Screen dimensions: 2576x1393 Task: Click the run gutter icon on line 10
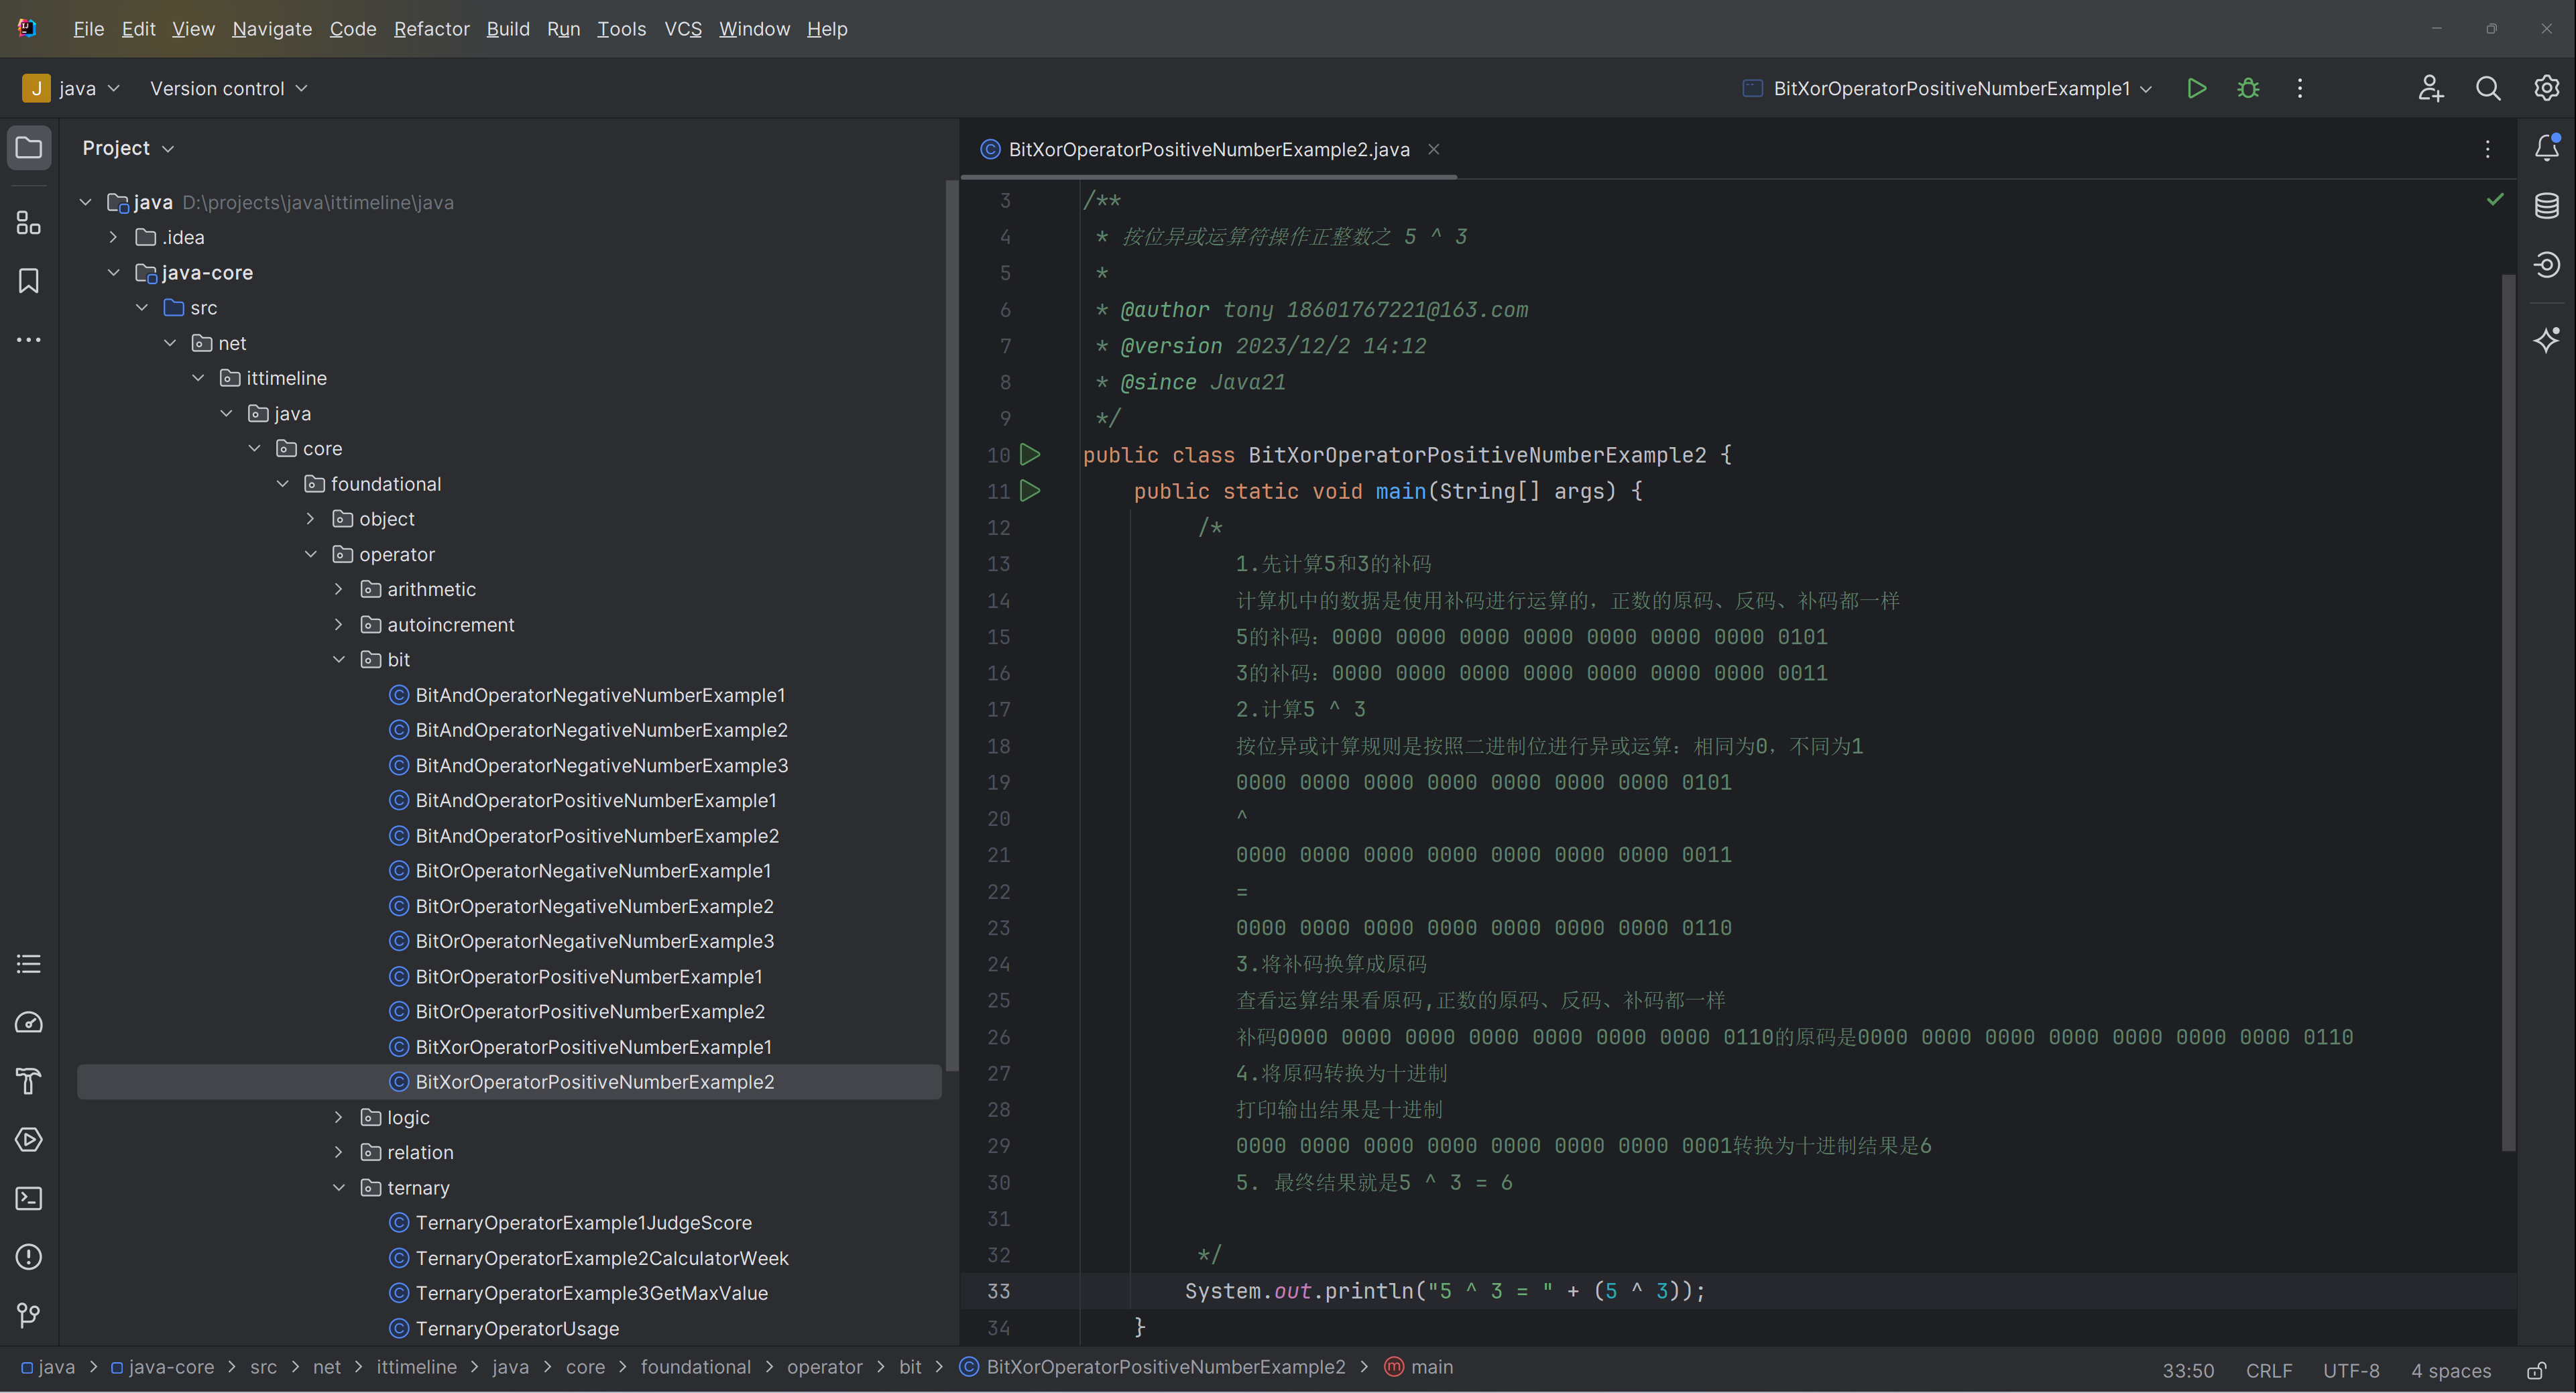[1030, 455]
